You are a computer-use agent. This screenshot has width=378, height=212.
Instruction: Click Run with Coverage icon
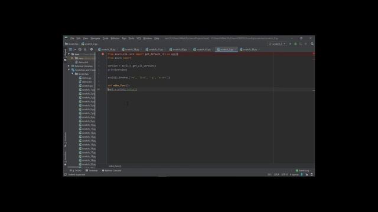pos(301,44)
